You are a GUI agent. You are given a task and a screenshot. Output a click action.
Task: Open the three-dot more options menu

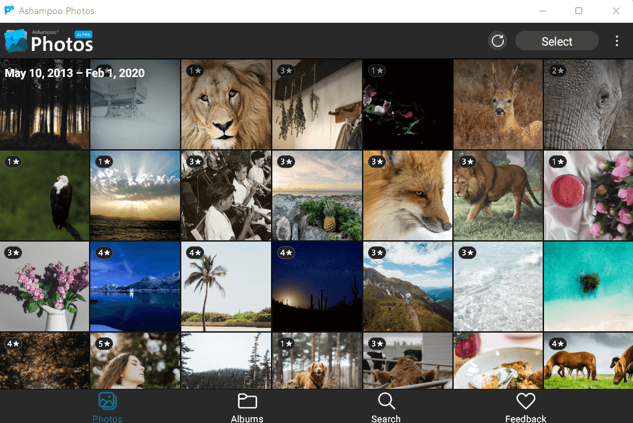click(x=616, y=41)
